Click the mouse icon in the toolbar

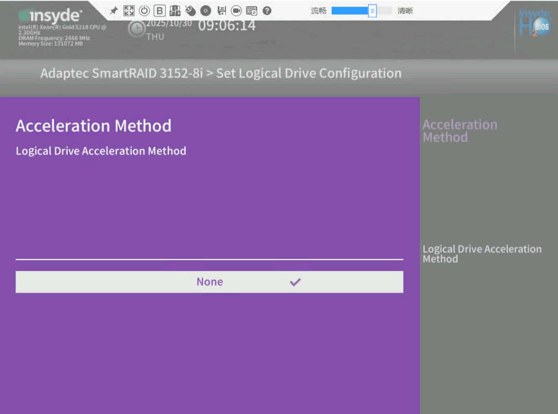pos(190,11)
